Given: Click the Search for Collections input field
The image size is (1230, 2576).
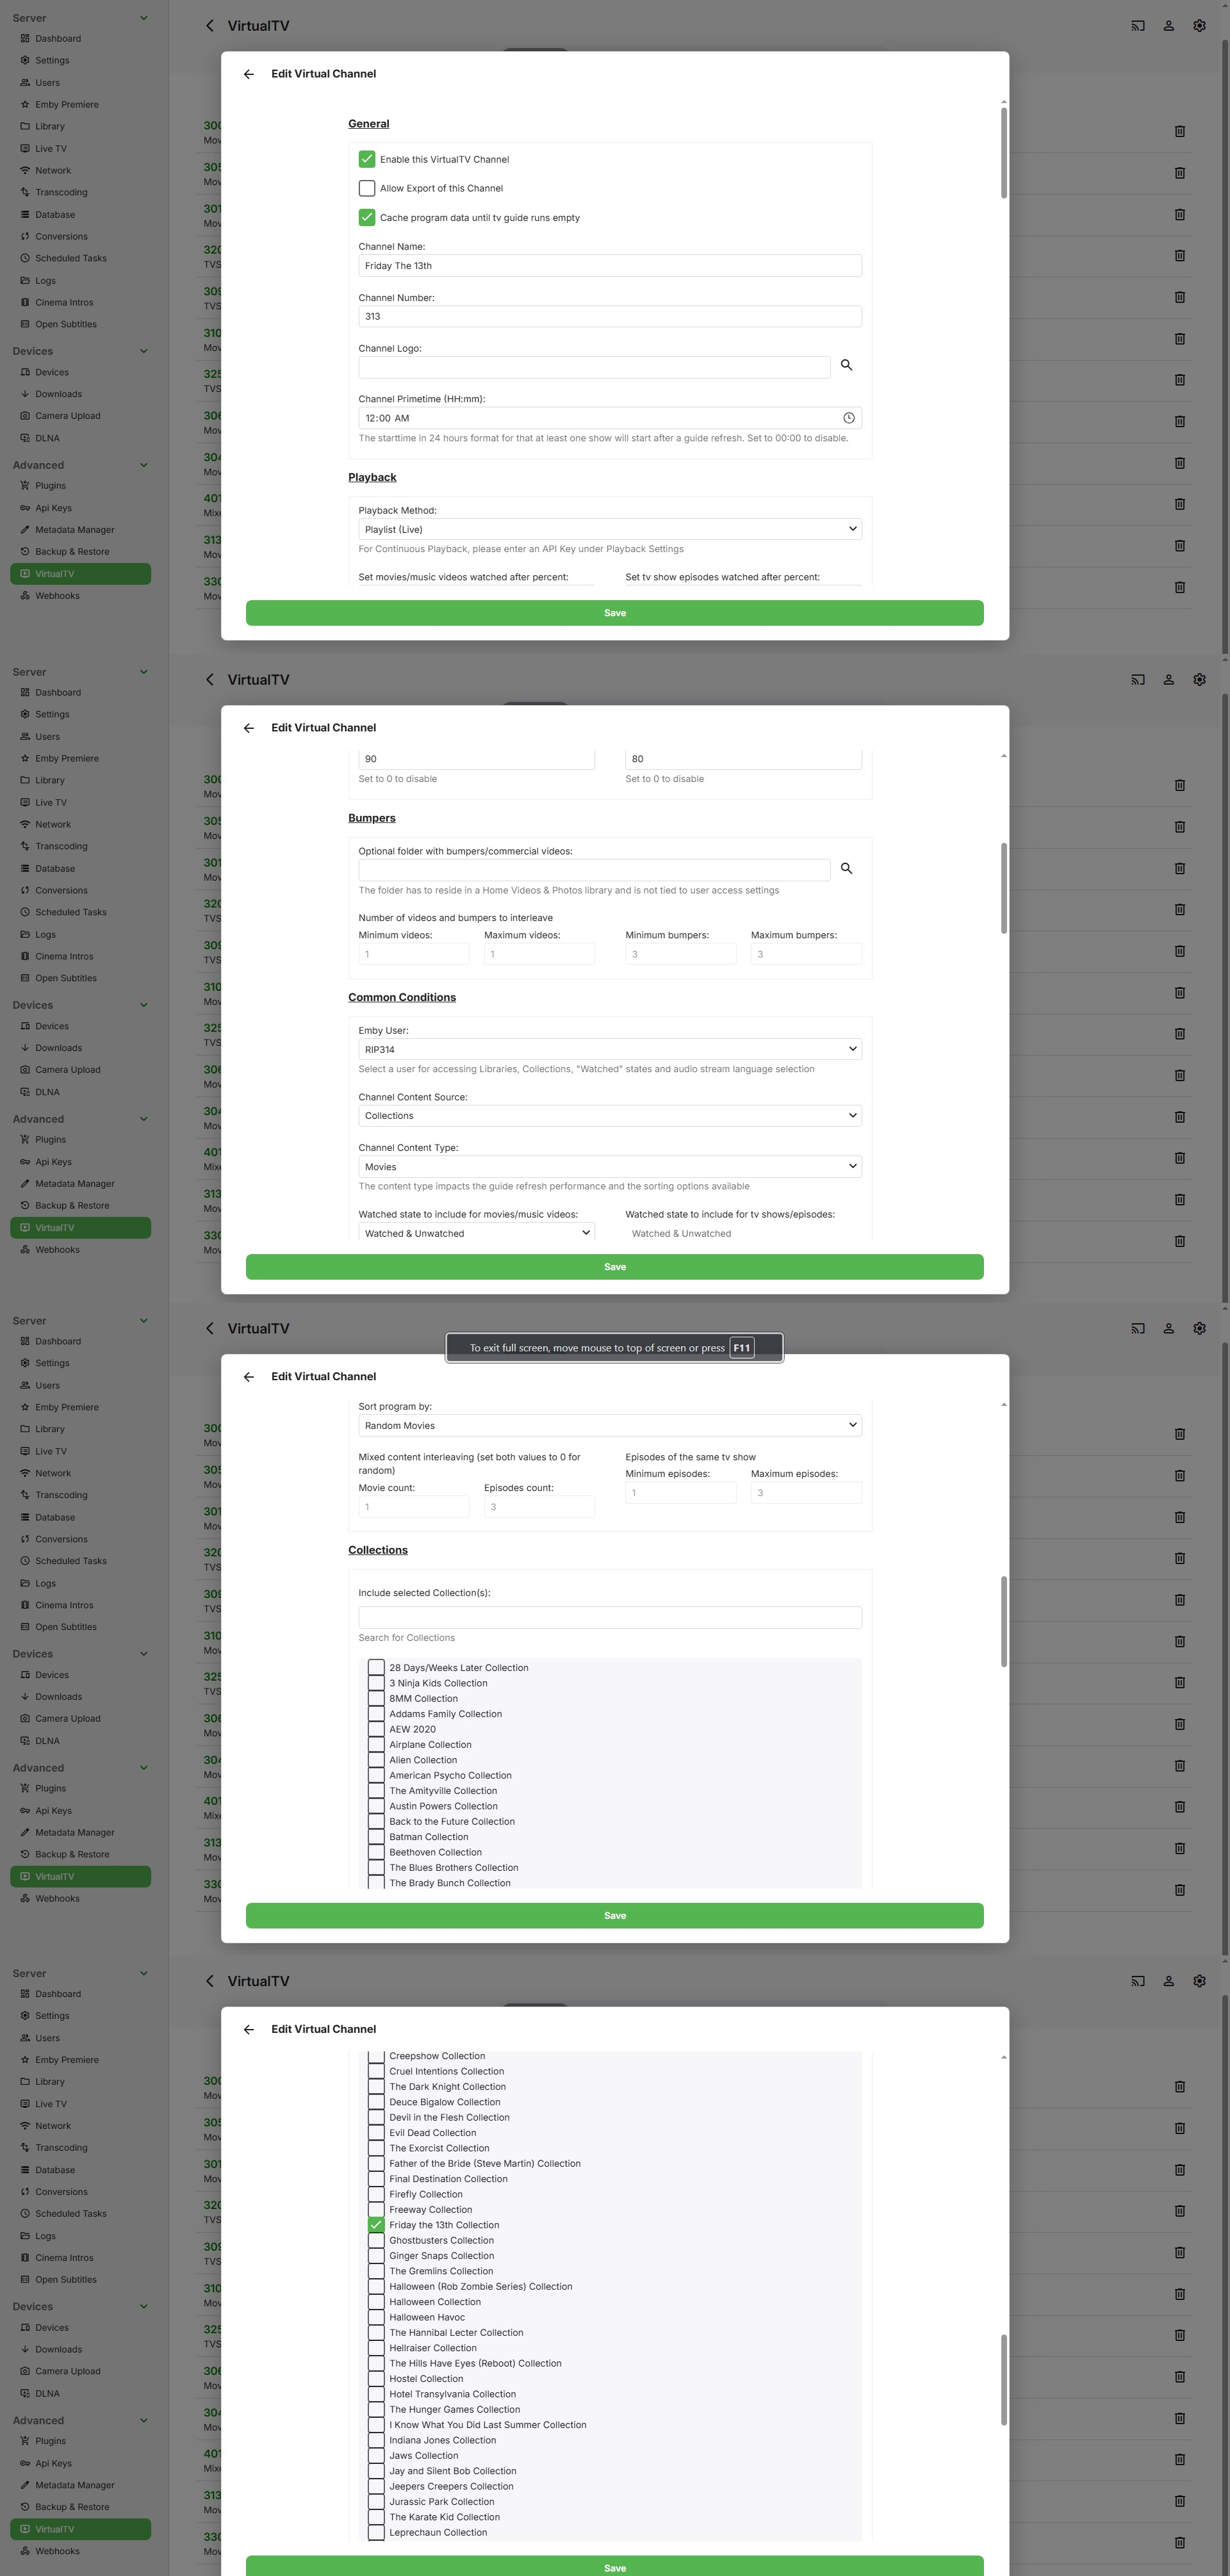Looking at the screenshot, I should coord(609,1617).
